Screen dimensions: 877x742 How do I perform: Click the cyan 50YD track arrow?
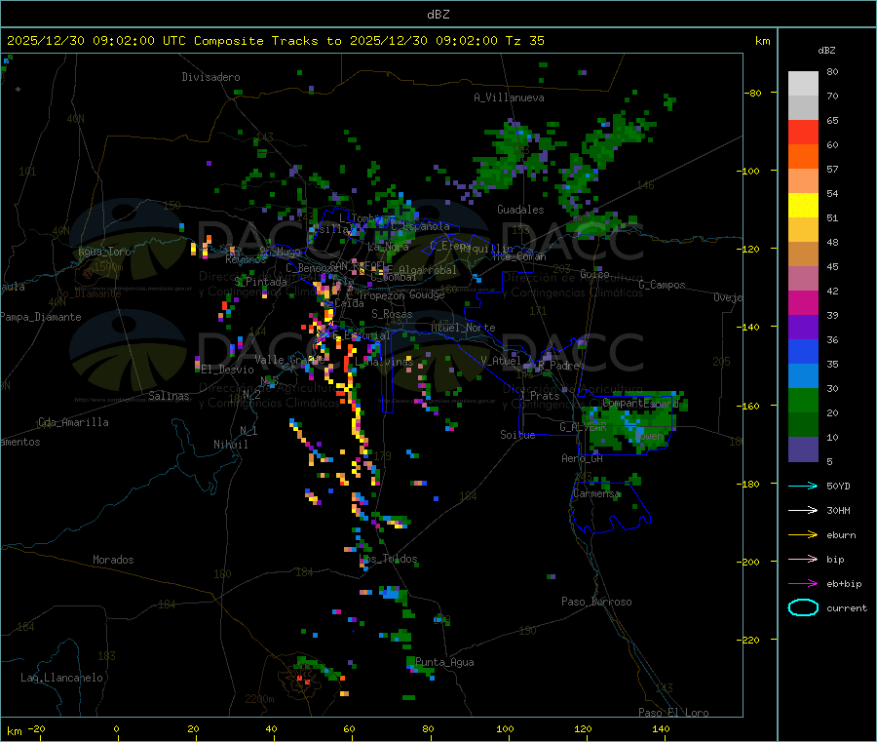coord(803,486)
